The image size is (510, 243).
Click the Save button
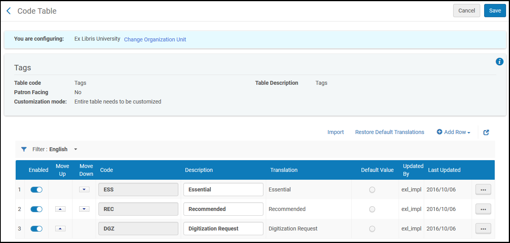click(x=495, y=11)
